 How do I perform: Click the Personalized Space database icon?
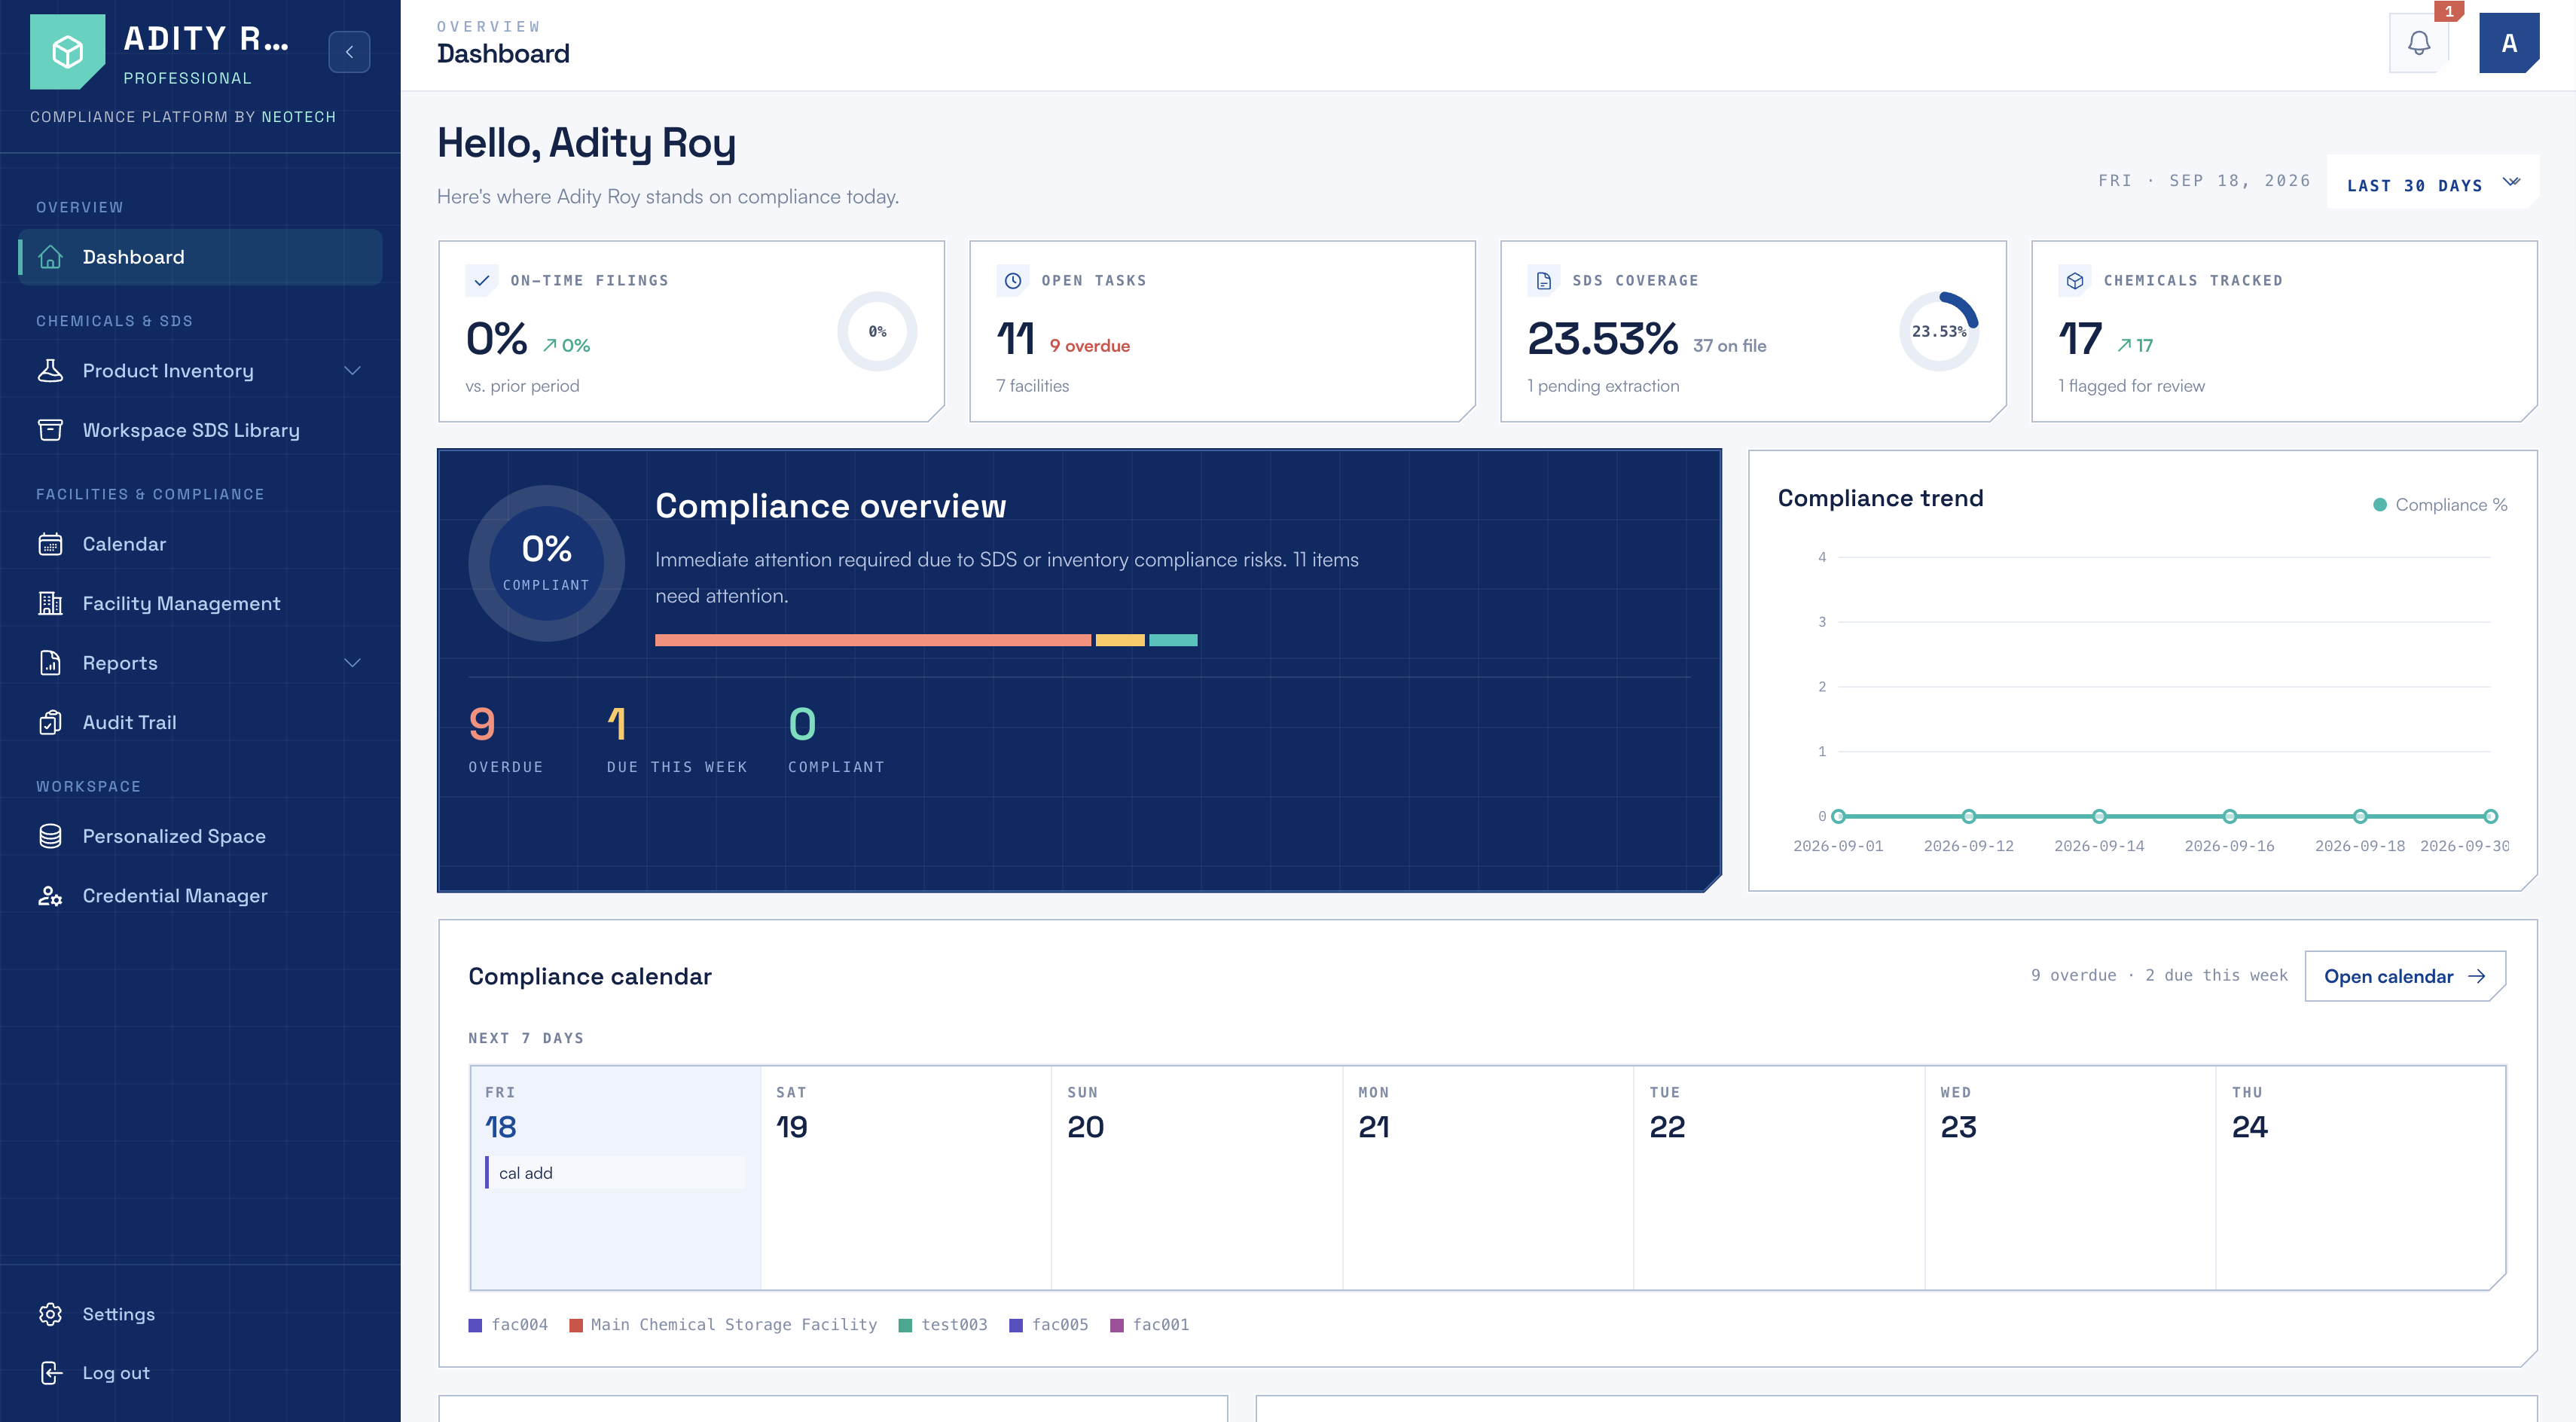tap(50, 836)
